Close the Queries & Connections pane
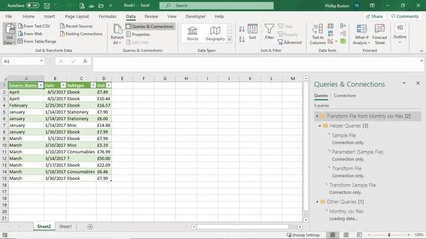The width and height of the screenshot is (426, 239). (418, 83)
